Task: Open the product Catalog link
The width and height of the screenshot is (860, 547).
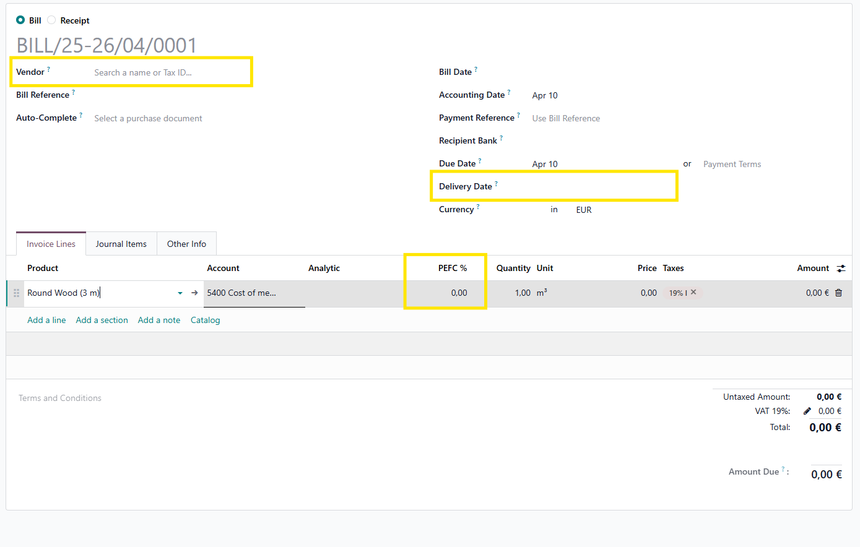Action: pyautogui.click(x=205, y=320)
